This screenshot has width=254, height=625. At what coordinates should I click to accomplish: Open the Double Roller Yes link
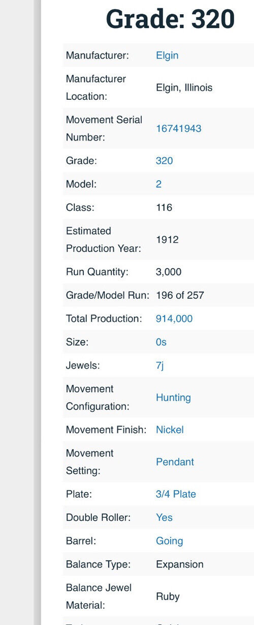(x=164, y=517)
